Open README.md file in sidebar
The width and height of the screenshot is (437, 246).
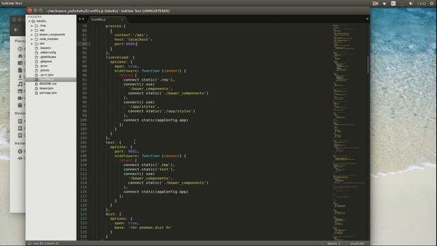48,83
